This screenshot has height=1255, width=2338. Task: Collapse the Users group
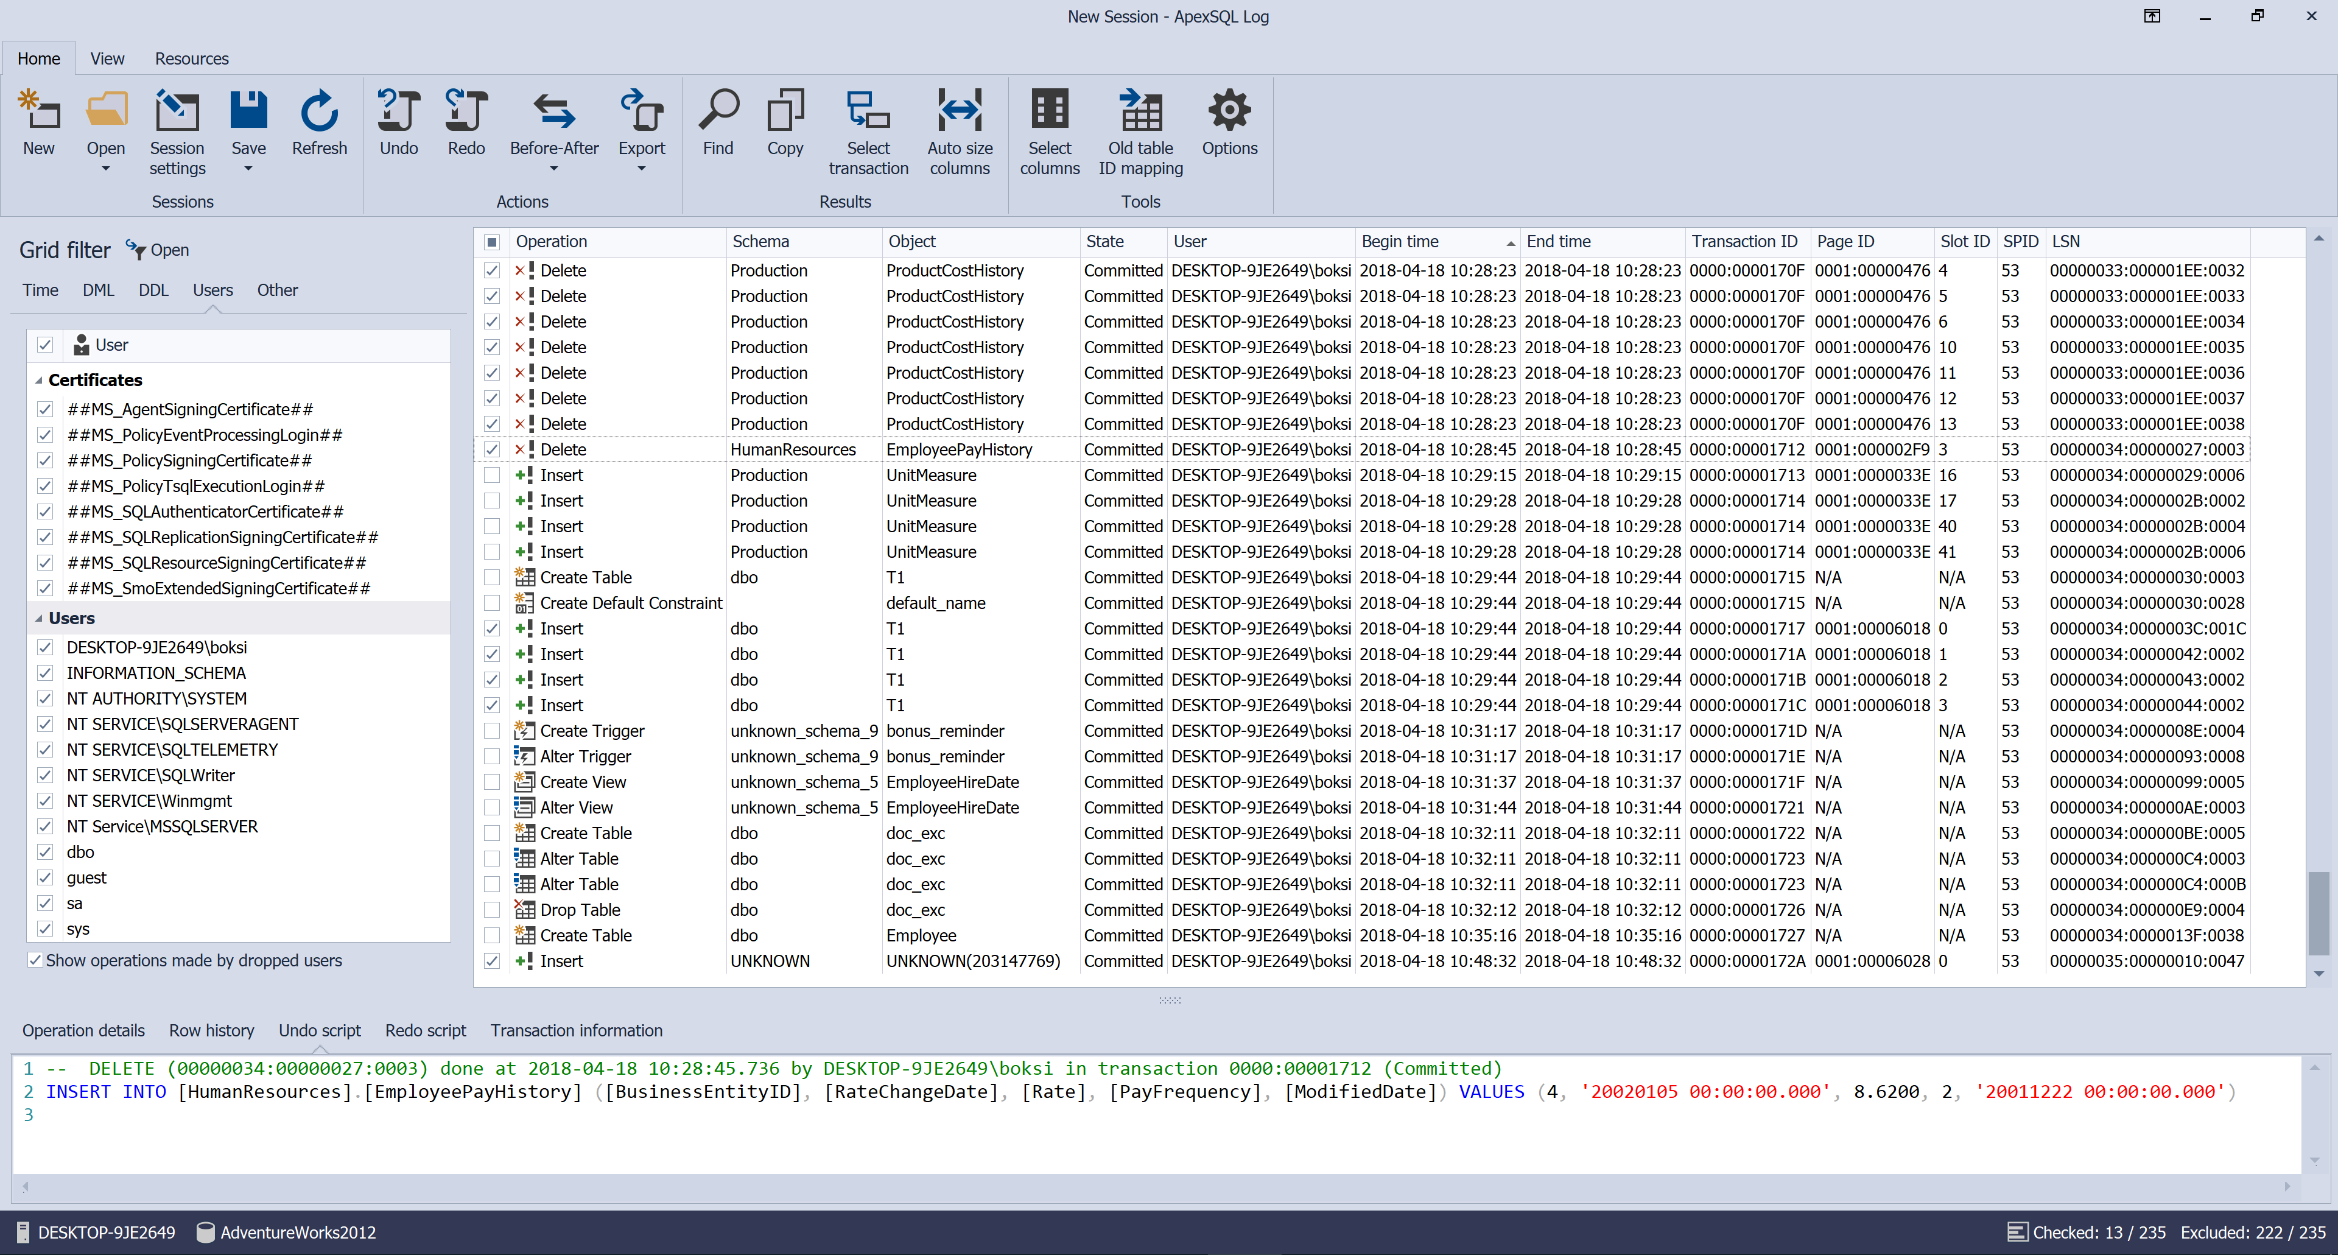pyautogui.click(x=38, y=618)
